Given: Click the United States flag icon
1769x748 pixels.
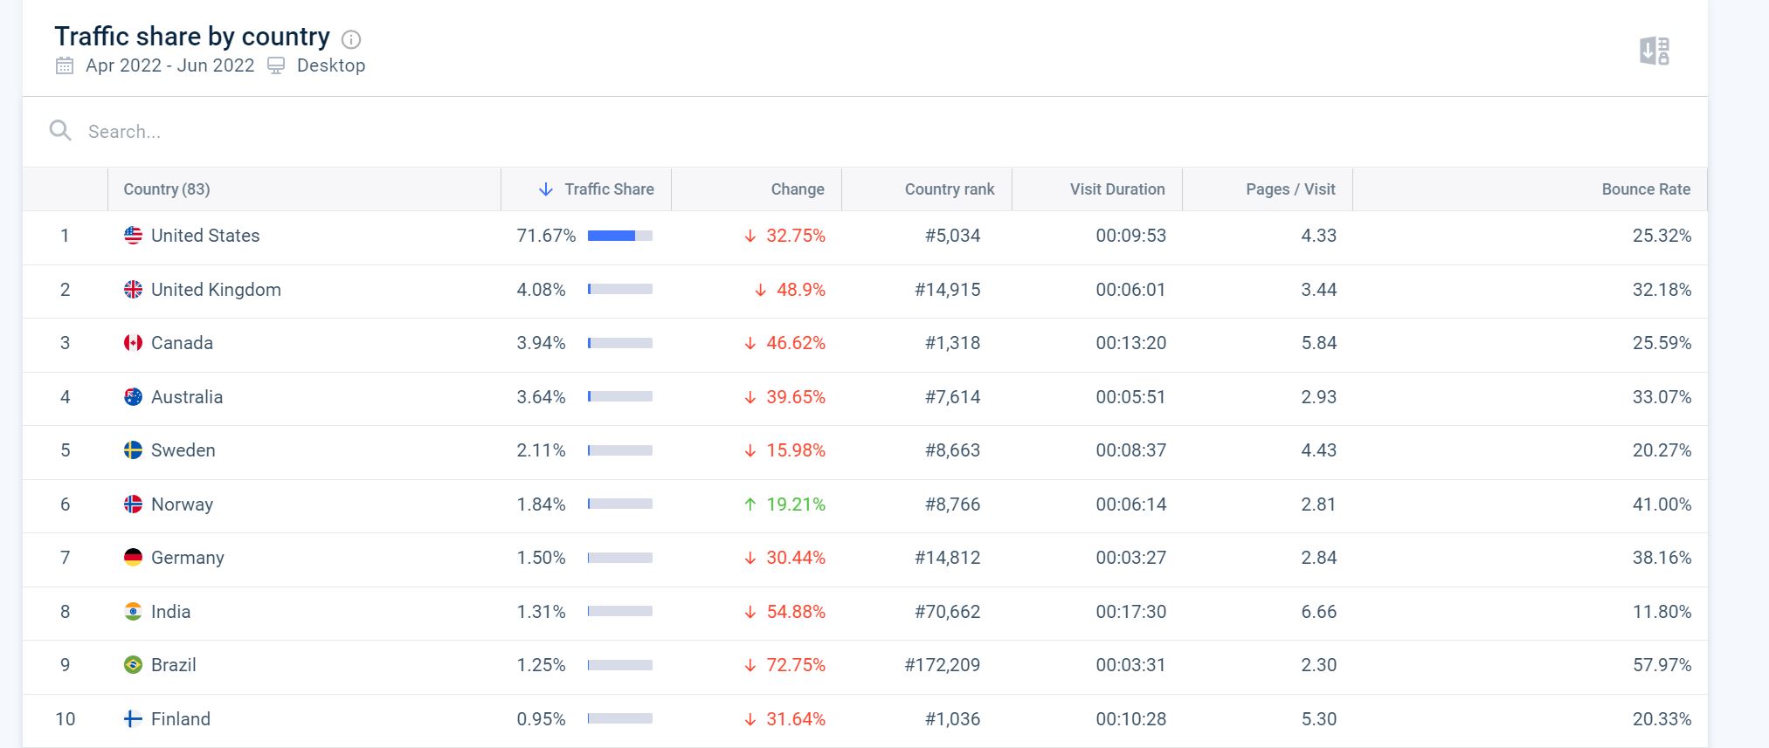Looking at the screenshot, I should coord(133,236).
